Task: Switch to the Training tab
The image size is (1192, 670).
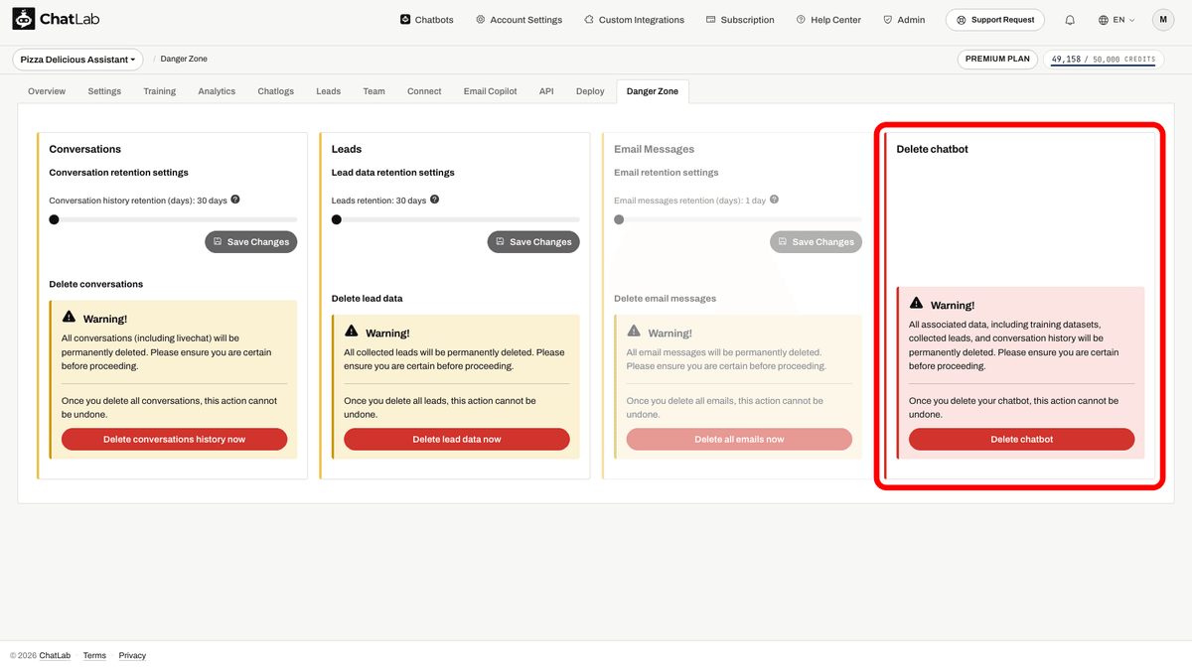Action: (159, 91)
